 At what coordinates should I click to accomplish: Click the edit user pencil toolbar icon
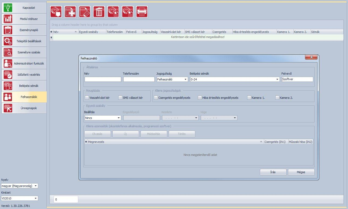85,12
